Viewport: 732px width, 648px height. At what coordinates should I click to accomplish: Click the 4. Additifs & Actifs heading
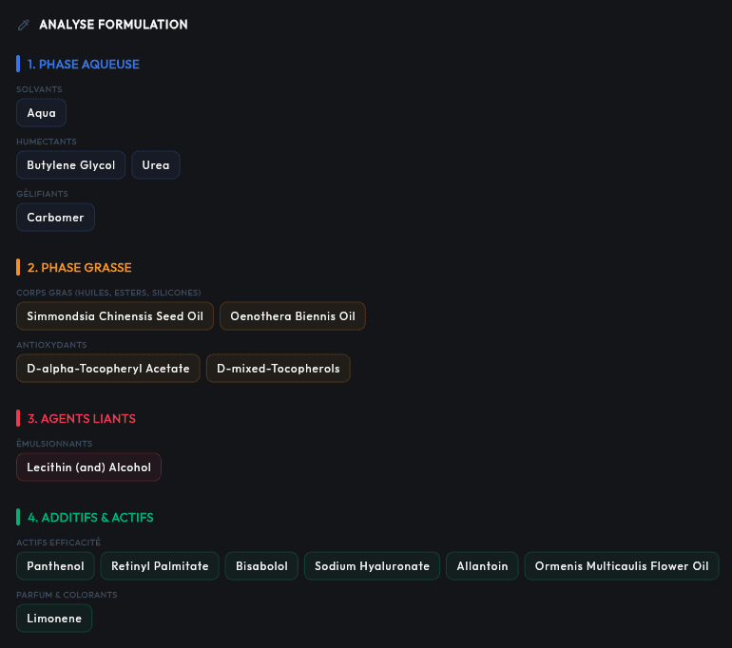point(90,518)
